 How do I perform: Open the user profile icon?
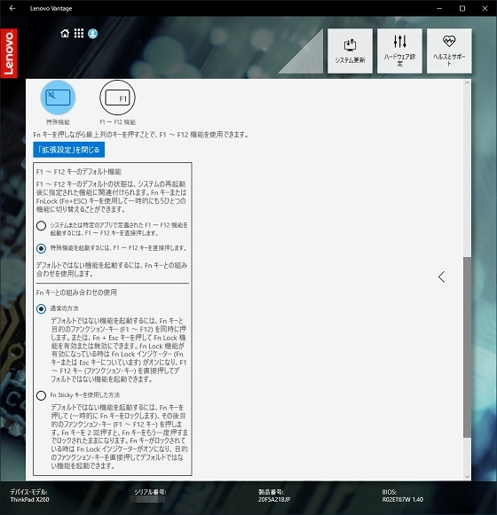click(93, 34)
